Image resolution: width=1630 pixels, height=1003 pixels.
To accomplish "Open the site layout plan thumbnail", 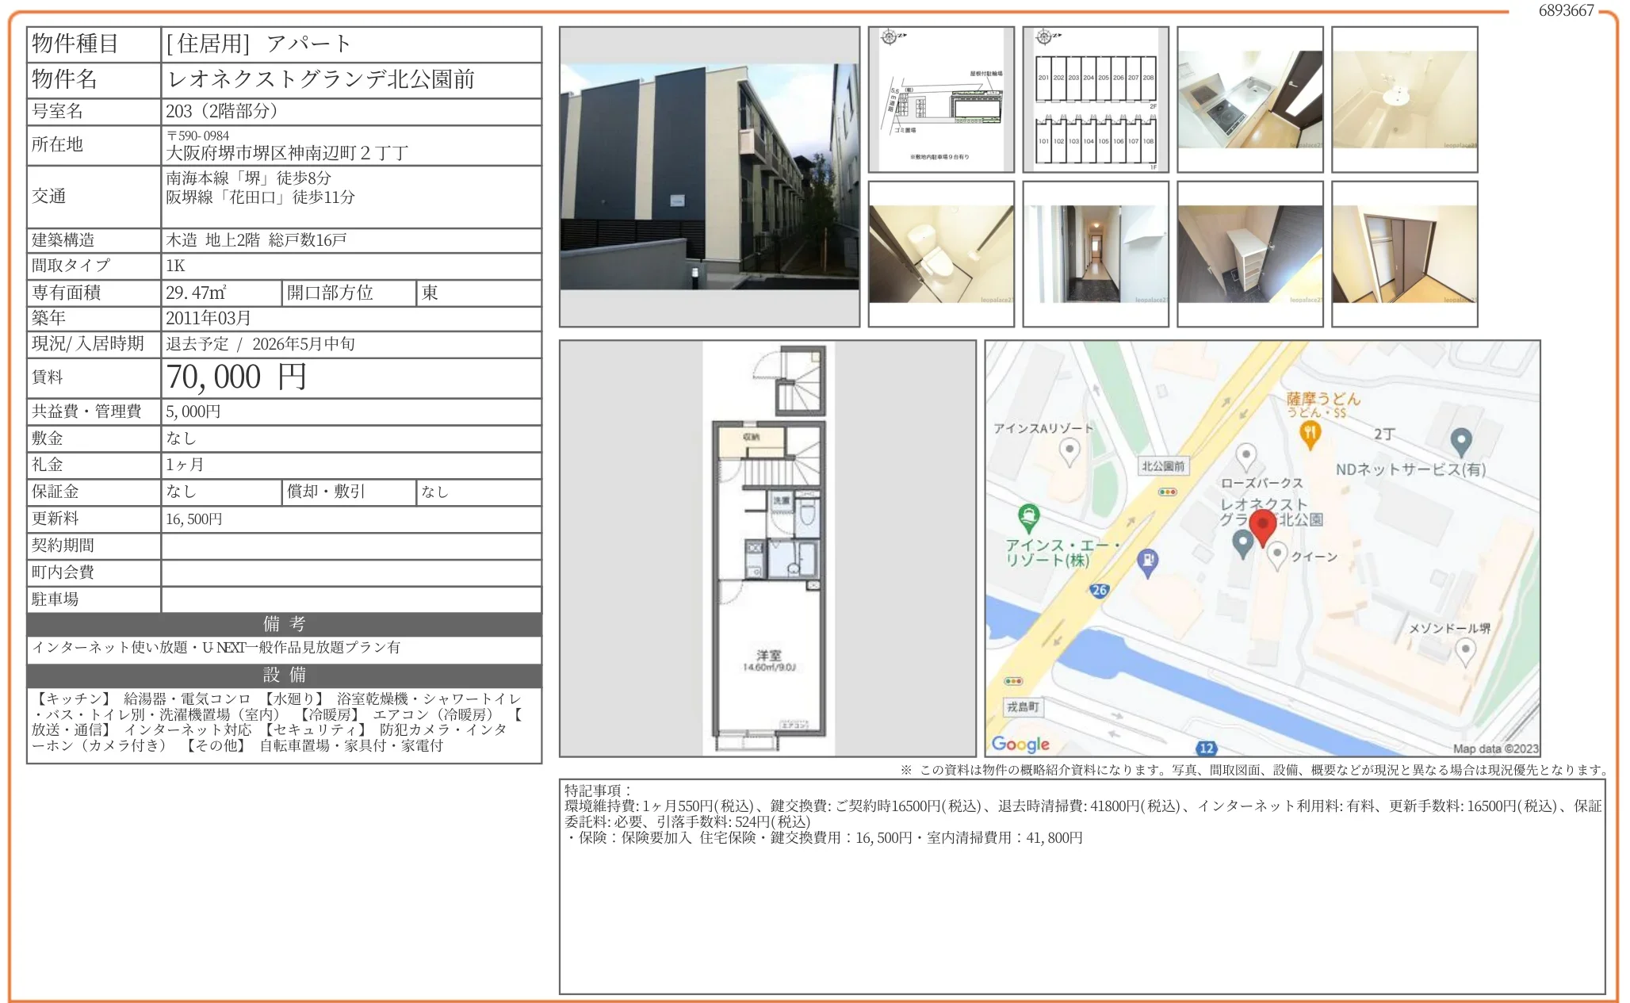I will [x=940, y=100].
